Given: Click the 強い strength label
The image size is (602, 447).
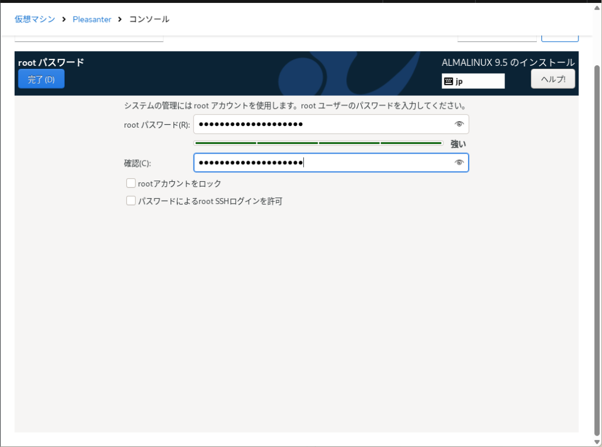Looking at the screenshot, I should click(x=458, y=144).
